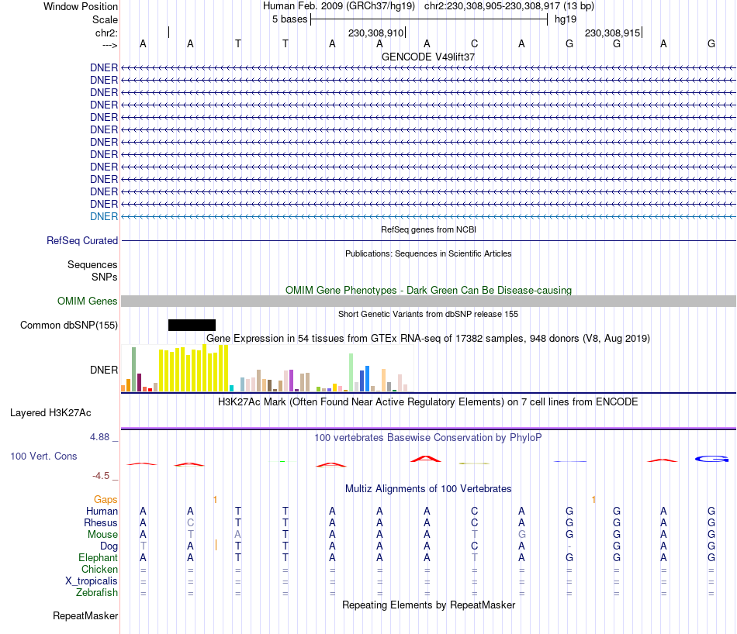Select the Chicken alignment row label
Image resolution: width=737 pixels, height=634 pixels.
99,569
